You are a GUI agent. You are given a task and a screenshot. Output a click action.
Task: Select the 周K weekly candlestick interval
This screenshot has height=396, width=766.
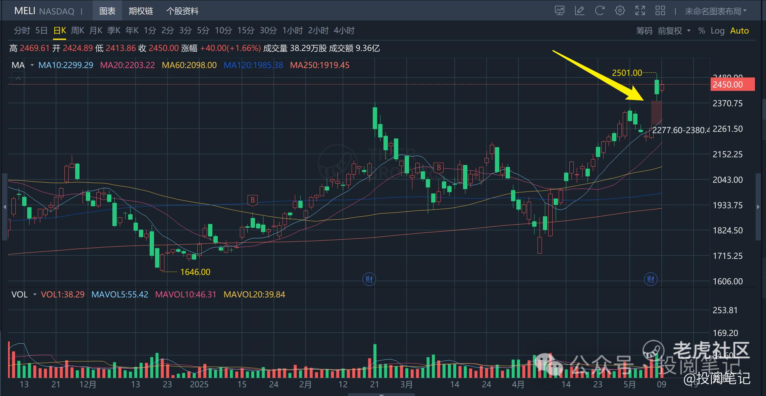(x=78, y=31)
